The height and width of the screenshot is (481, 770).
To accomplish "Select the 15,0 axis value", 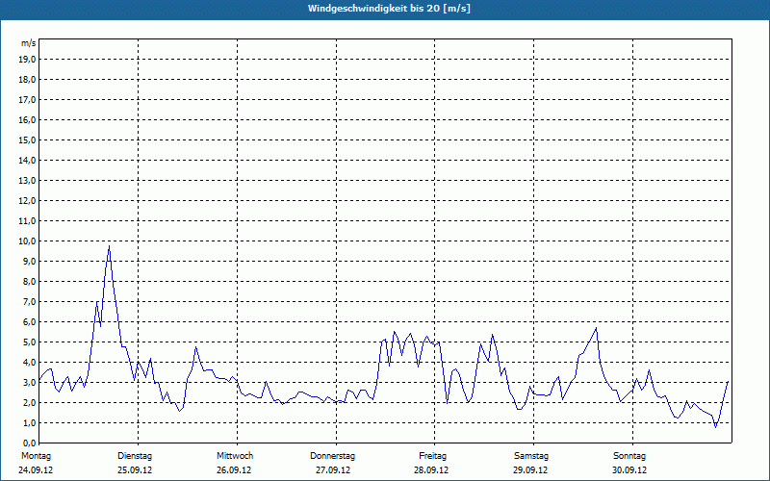I will [28, 139].
